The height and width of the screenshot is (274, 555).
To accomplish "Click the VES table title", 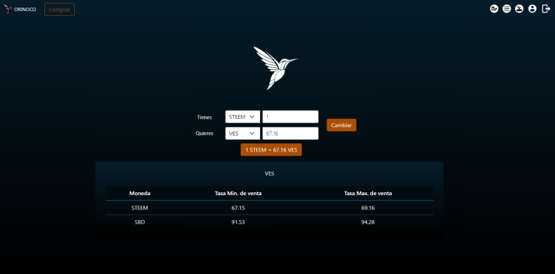I will point(269,174).
